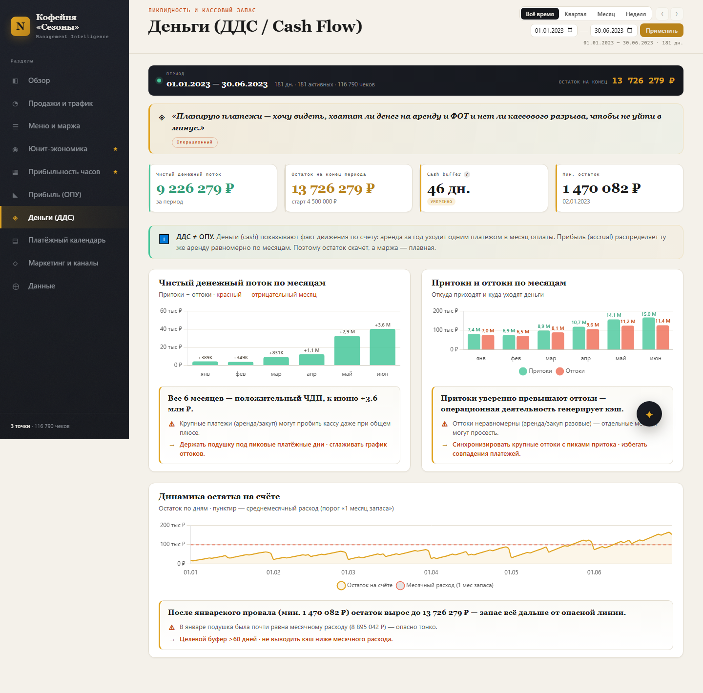Open Обзор section
Viewport: 703px width, 693px height.
coord(64,81)
